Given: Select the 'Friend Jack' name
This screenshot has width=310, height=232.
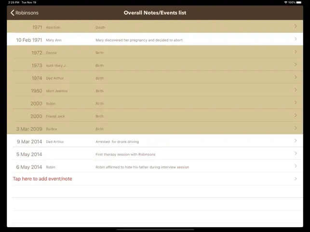Looking at the screenshot, I should pos(55,116).
